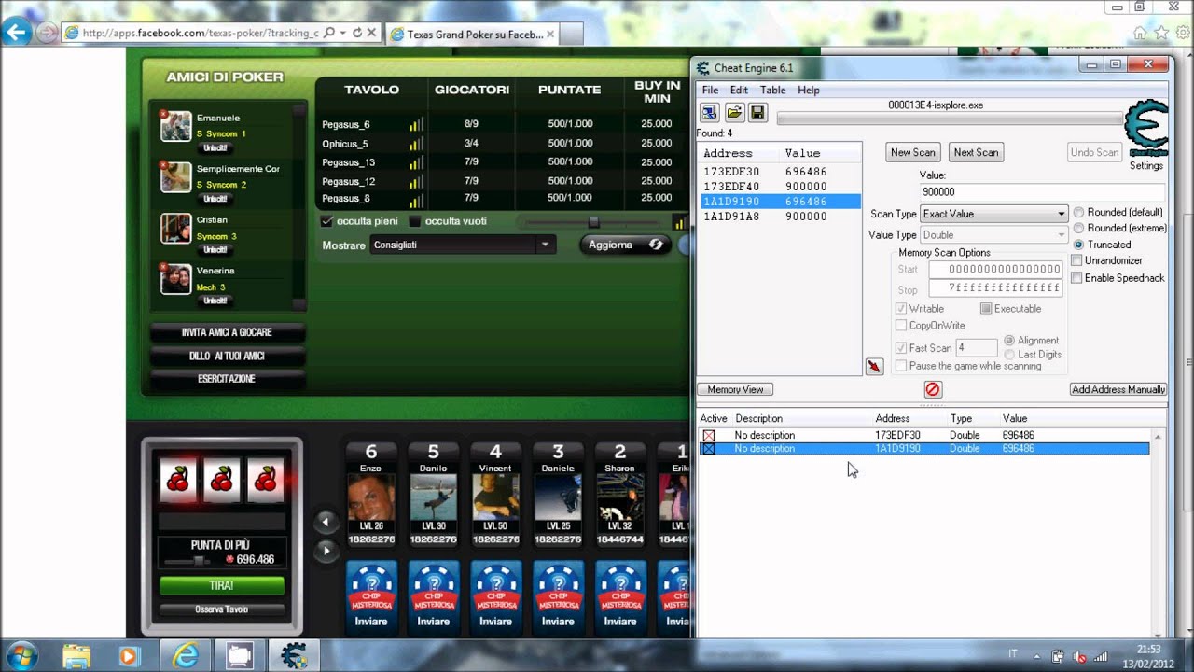Open Table menu in Cheat Engine
This screenshot has height=672, width=1194.
coord(772,90)
